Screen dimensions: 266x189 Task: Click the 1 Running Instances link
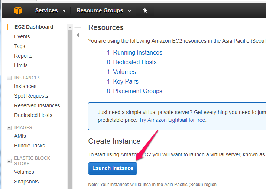click(x=134, y=53)
